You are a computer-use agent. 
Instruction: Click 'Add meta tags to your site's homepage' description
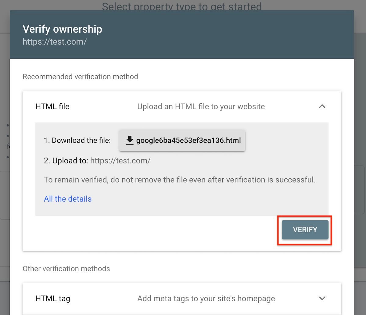[206, 298]
